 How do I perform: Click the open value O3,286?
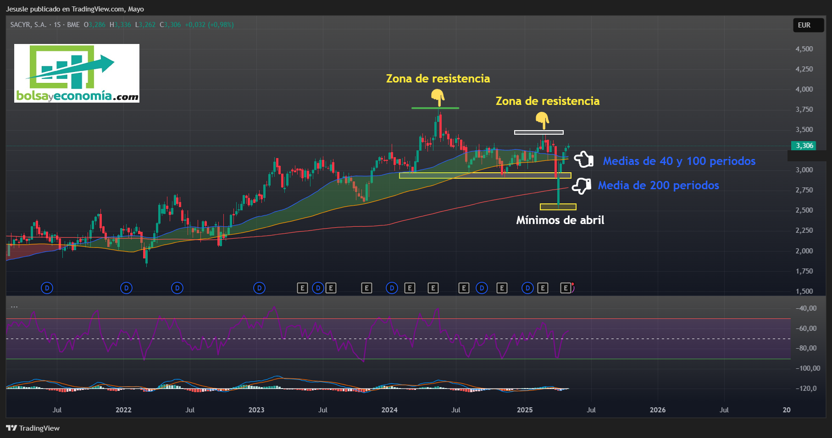94,25
